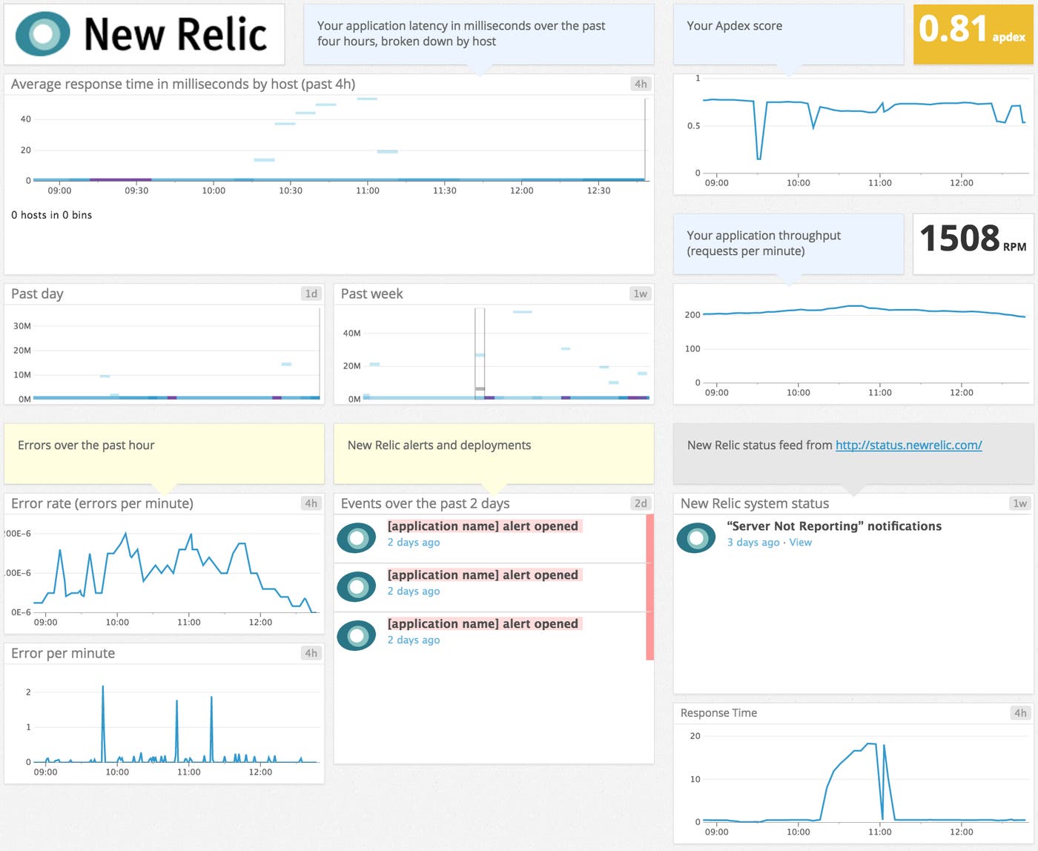Screen dimensions: 1038x851
Task: Click New Relic icon beside first alert opened event
Action: (x=357, y=538)
